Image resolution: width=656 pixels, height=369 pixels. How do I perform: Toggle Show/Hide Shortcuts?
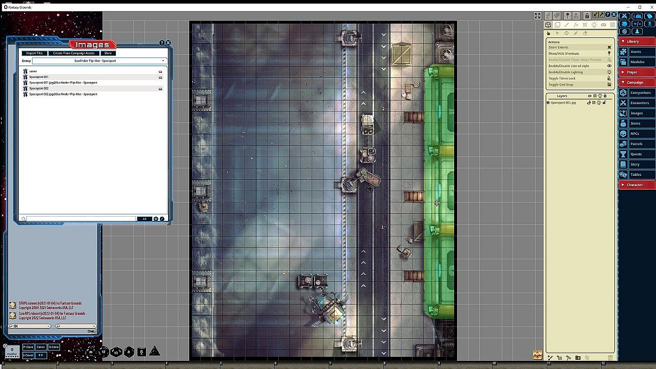click(x=579, y=53)
